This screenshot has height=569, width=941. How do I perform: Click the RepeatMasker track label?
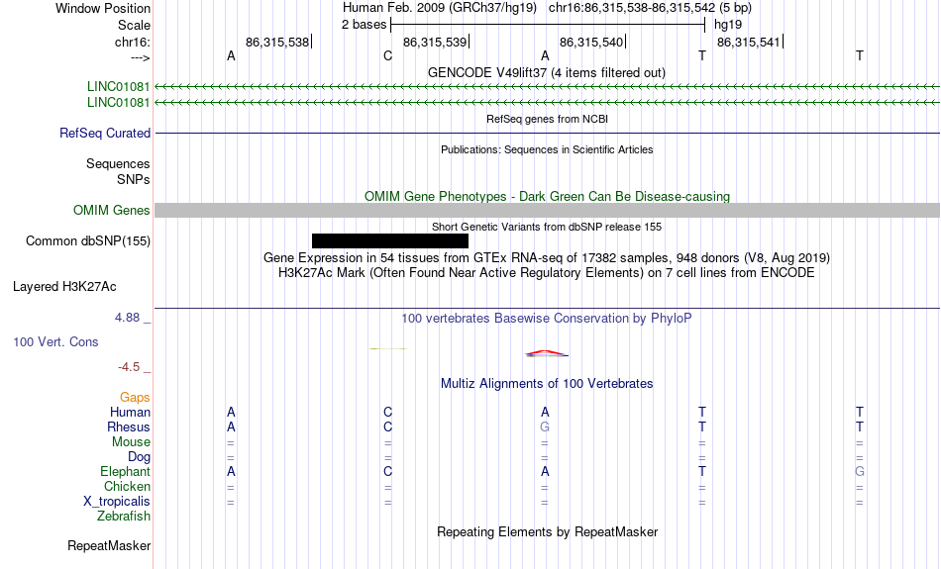109,545
